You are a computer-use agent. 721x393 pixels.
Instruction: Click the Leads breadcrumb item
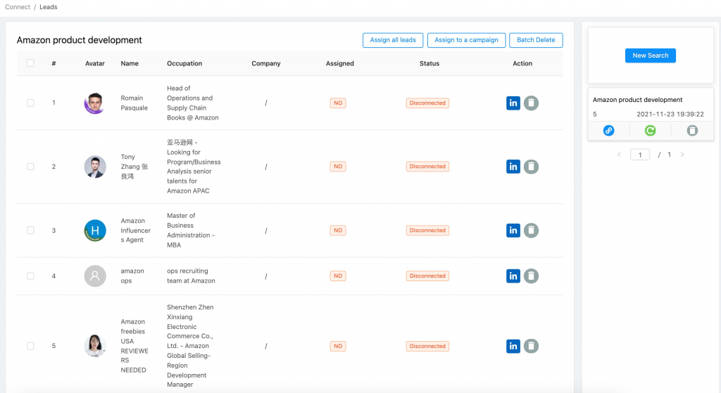click(49, 7)
